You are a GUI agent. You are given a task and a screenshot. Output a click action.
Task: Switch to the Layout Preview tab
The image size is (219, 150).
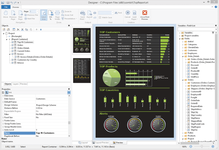(x=100, y=142)
